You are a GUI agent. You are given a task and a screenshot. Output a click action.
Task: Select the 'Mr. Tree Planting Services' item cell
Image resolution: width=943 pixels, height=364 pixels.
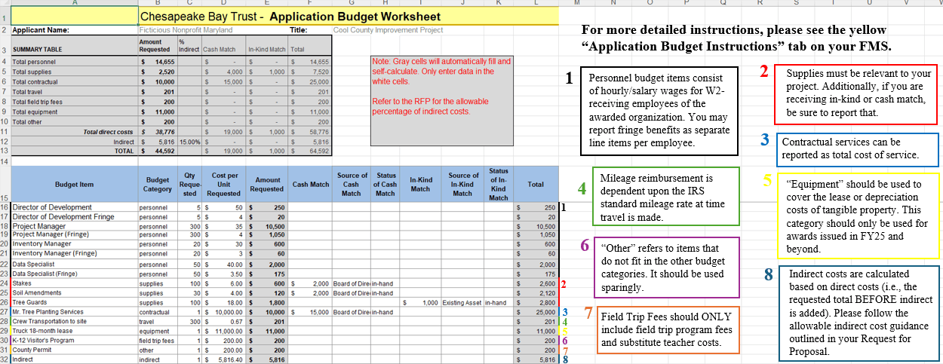point(75,311)
